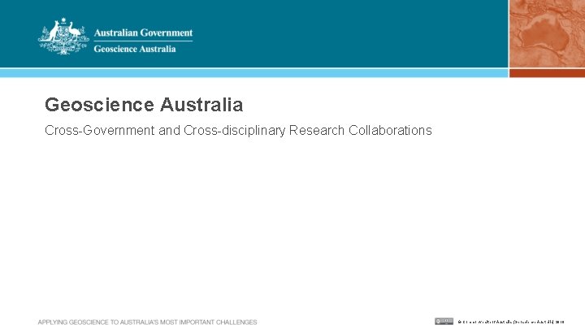Image resolution: width=585 pixels, height=329 pixels.
Task: Click the Creative Commons license badge
Action: pyautogui.click(x=444, y=321)
